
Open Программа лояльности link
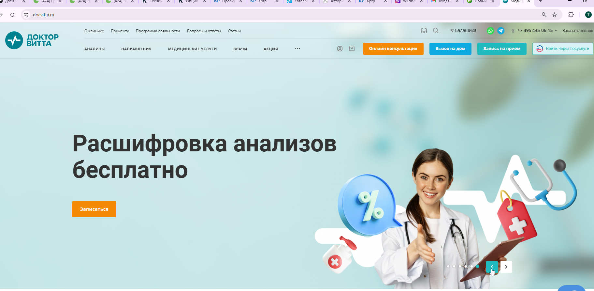[x=158, y=31]
